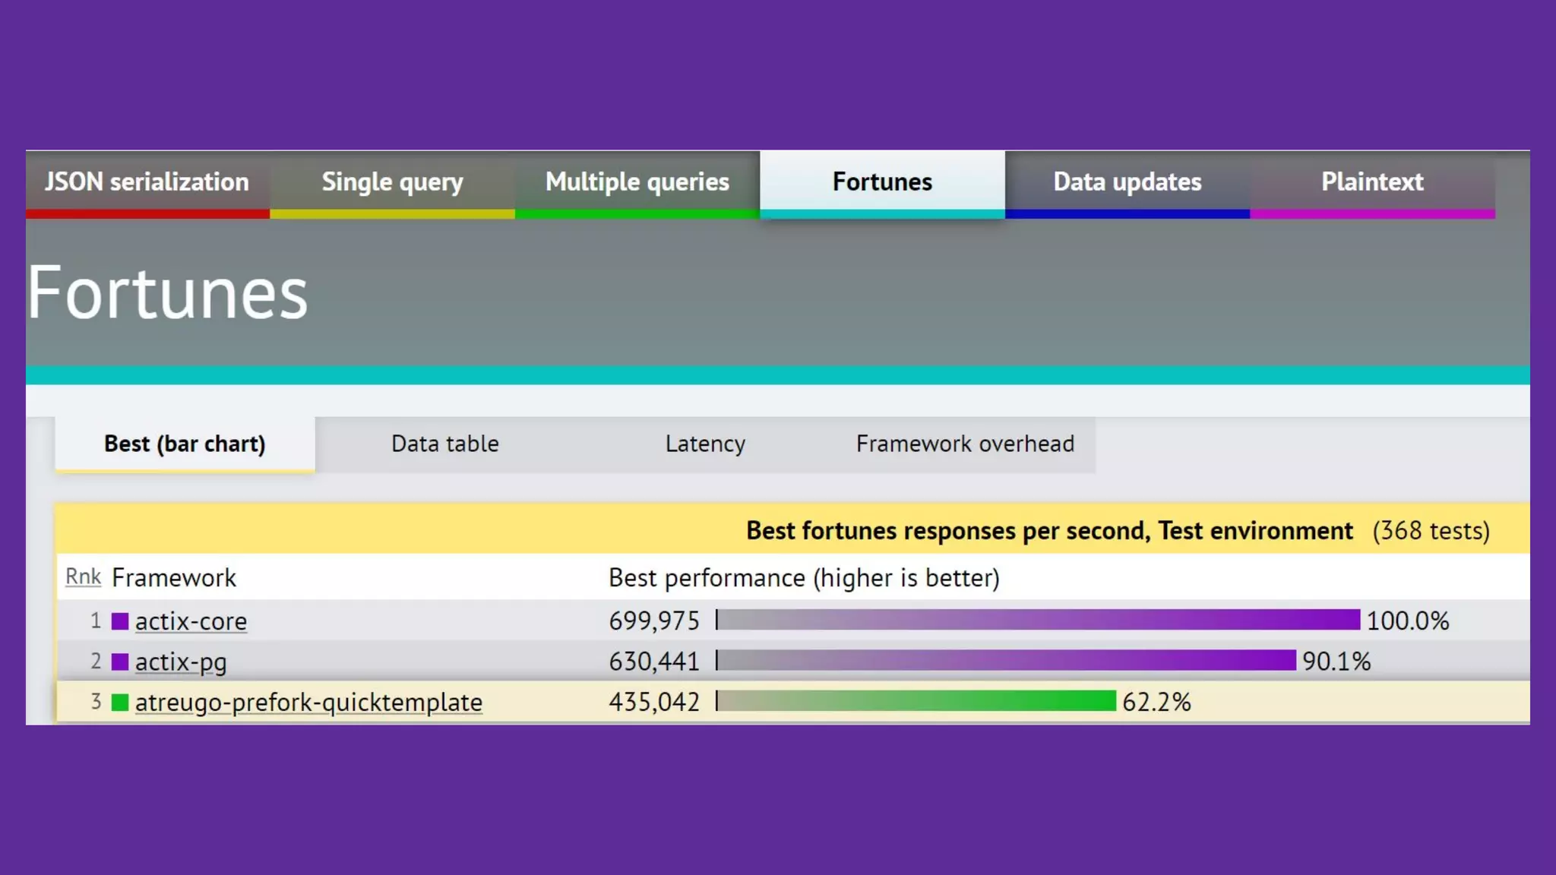Open the atreugo-prefork-quicktemplate link
Screen dimensions: 1556x875
308,702
